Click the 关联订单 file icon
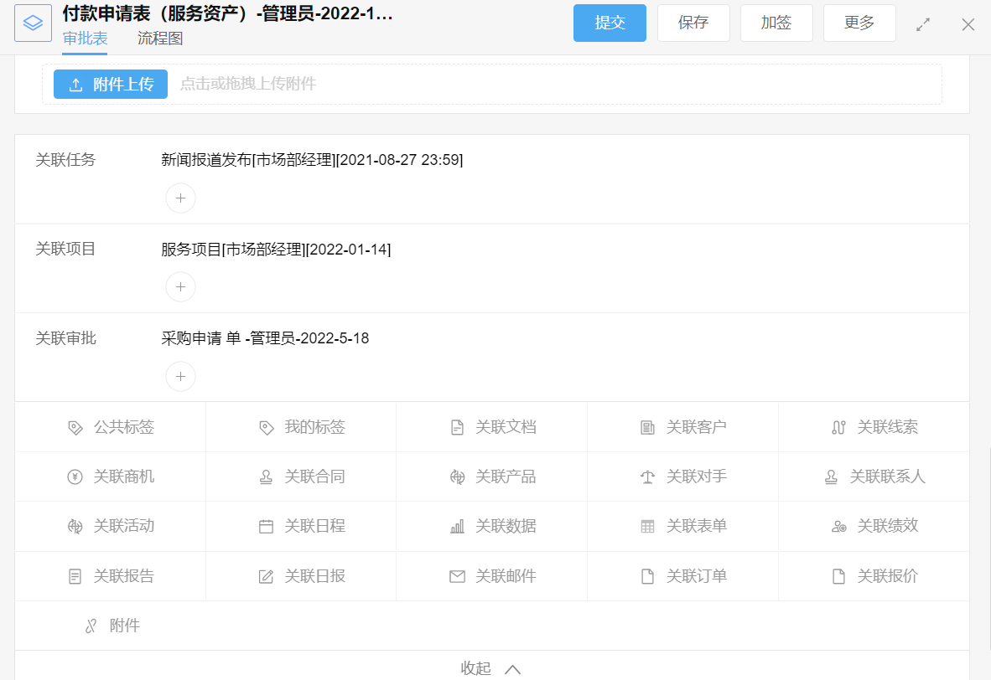This screenshot has width=991, height=680. [x=648, y=576]
